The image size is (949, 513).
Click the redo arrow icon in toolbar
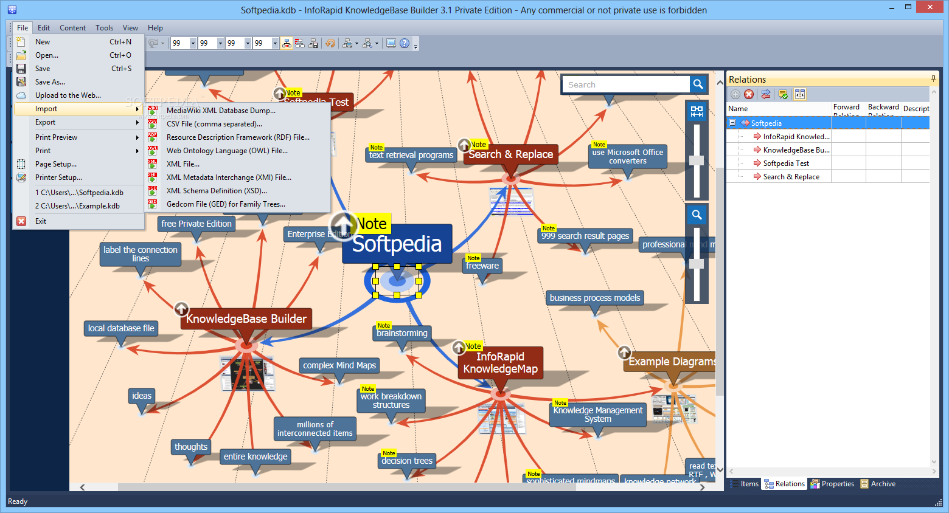(154, 43)
